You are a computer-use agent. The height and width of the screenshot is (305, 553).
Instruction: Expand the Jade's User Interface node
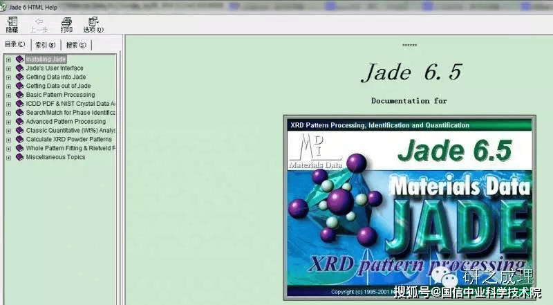[8, 68]
